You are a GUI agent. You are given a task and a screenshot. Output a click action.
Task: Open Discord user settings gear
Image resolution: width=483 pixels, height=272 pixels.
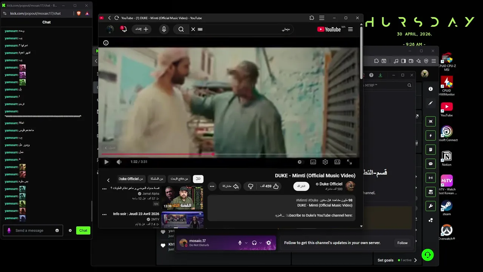[269, 243]
